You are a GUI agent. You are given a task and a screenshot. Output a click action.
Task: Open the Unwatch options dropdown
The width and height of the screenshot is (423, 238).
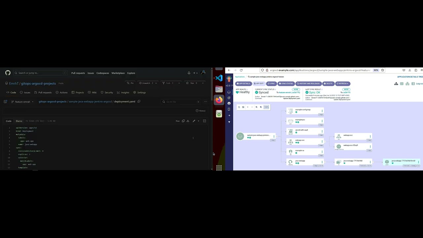click(156, 83)
